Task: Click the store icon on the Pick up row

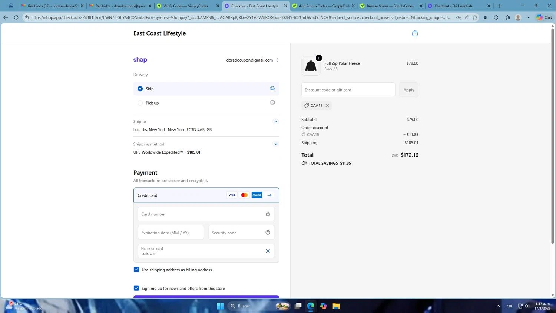Action: [x=272, y=102]
